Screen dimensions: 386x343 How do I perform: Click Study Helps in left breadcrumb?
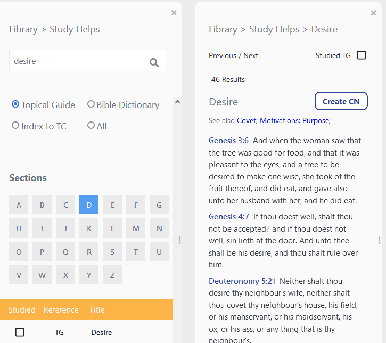(x=75, y=29)
